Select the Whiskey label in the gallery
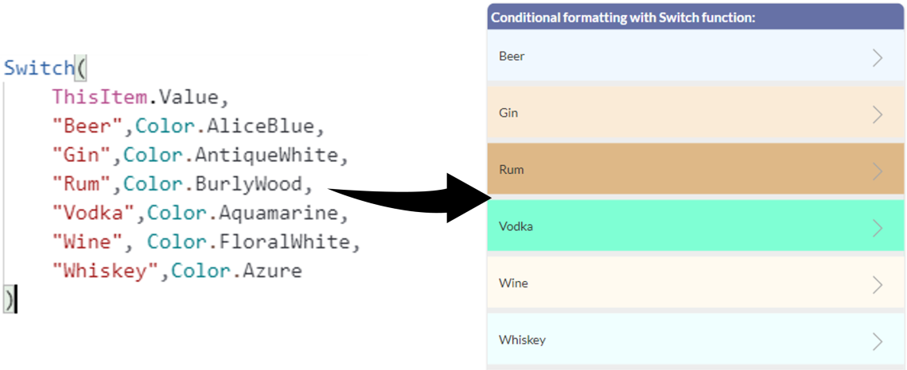 (x=522, y=340)
